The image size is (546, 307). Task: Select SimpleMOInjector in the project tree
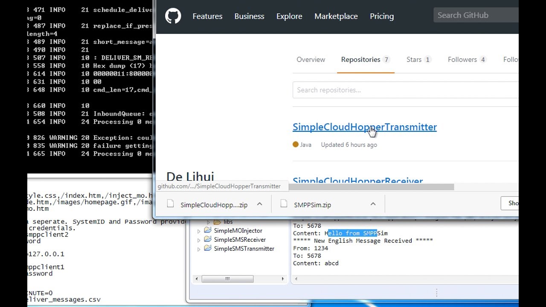238,231
